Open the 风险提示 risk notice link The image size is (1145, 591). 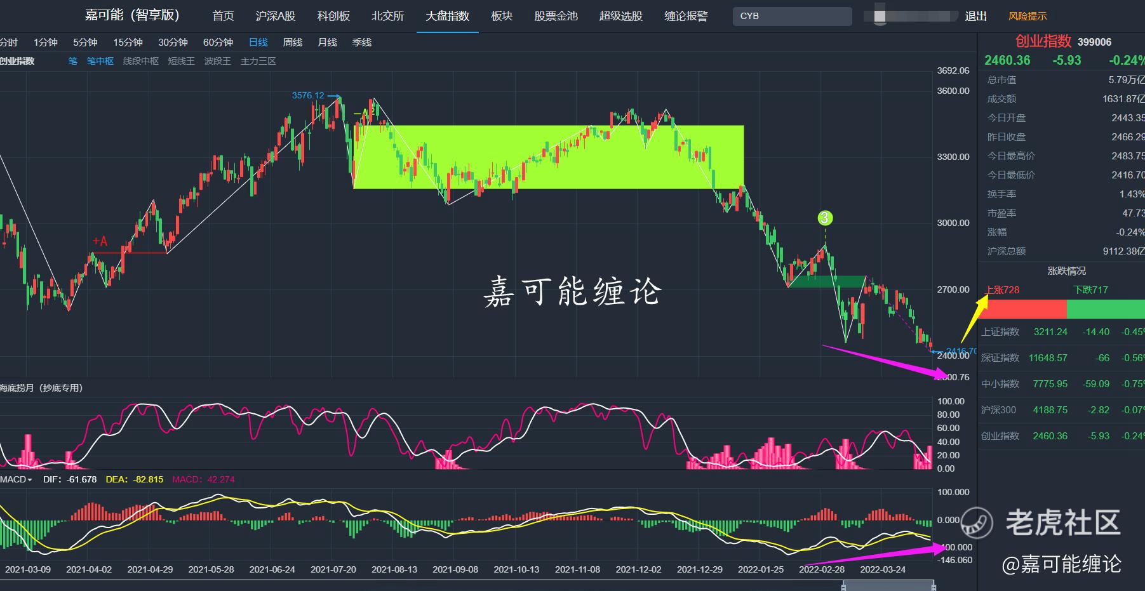point(1028,17)
